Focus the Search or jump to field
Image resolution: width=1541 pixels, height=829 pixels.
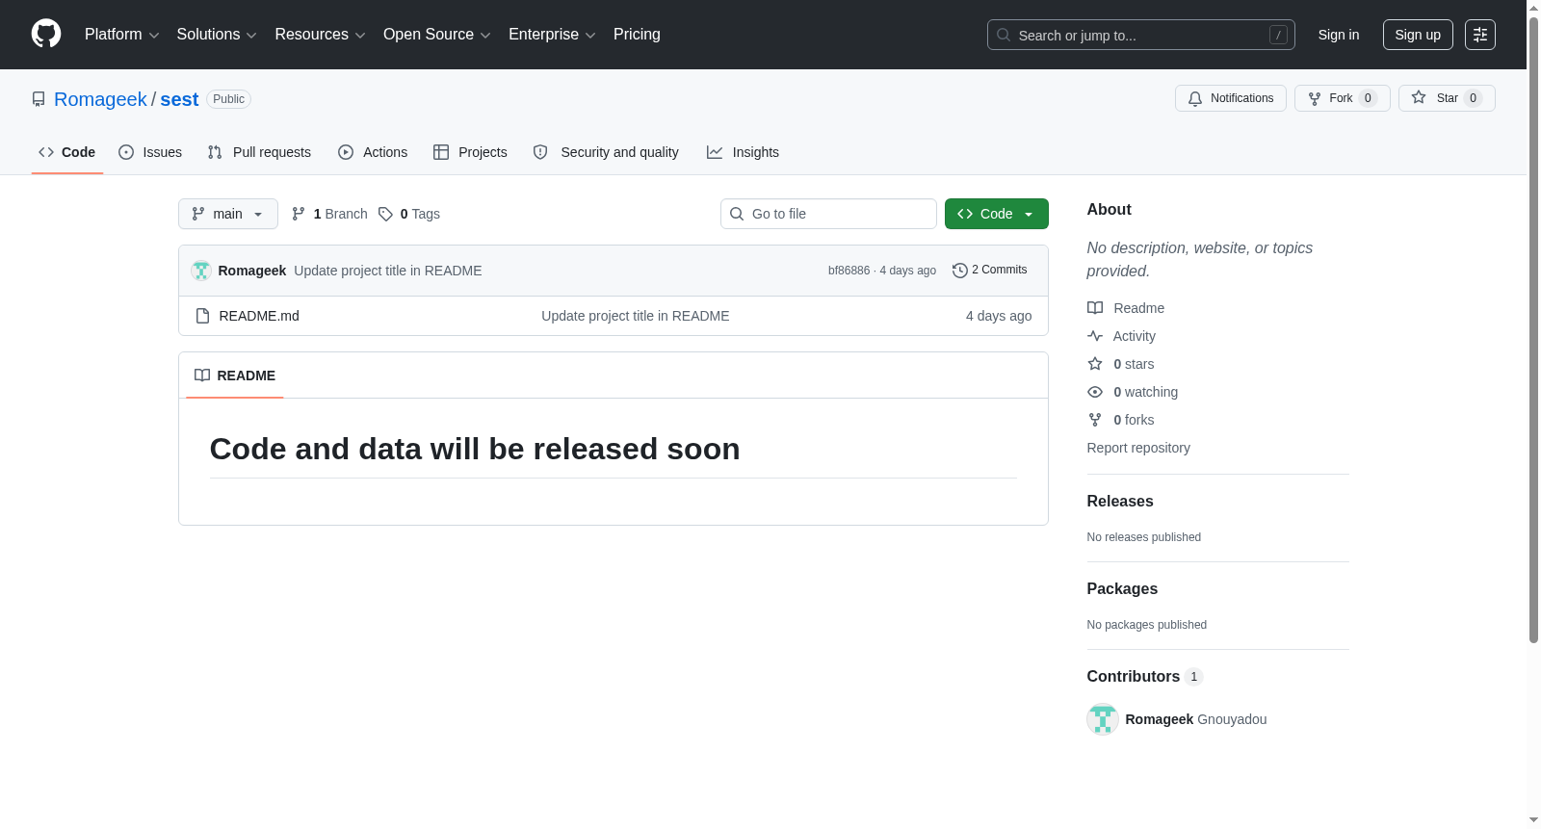[1140, 35]
